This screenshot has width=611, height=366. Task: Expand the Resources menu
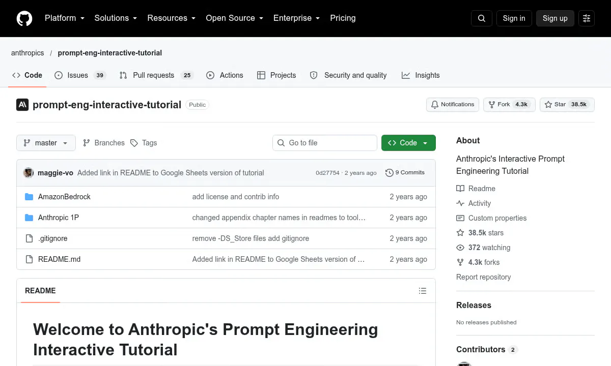(x=172, y=18)
